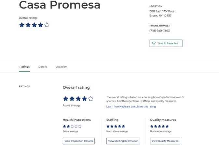Open Learn how Medicare calculates this rating
Image resolution: width=219 pixels, height=146 pixels.
[x=131, y=107]
